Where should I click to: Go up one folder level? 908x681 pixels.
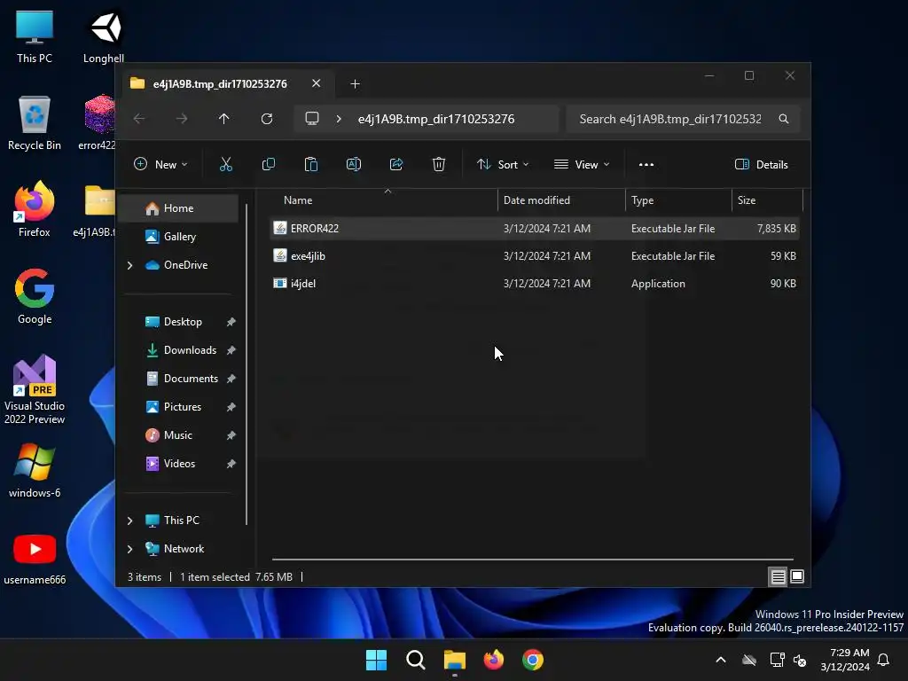224,119
